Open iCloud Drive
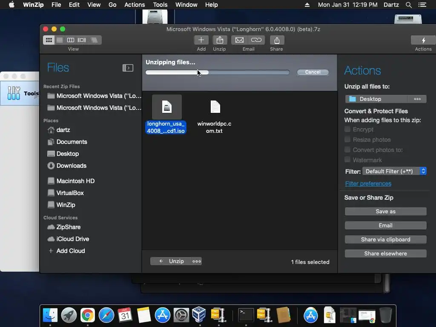The image size is (436, 327). coord(68,239)
